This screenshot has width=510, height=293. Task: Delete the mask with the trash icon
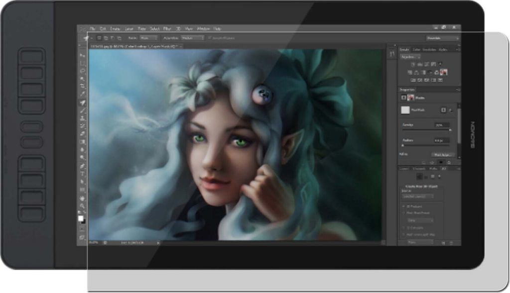click(449, 162)
